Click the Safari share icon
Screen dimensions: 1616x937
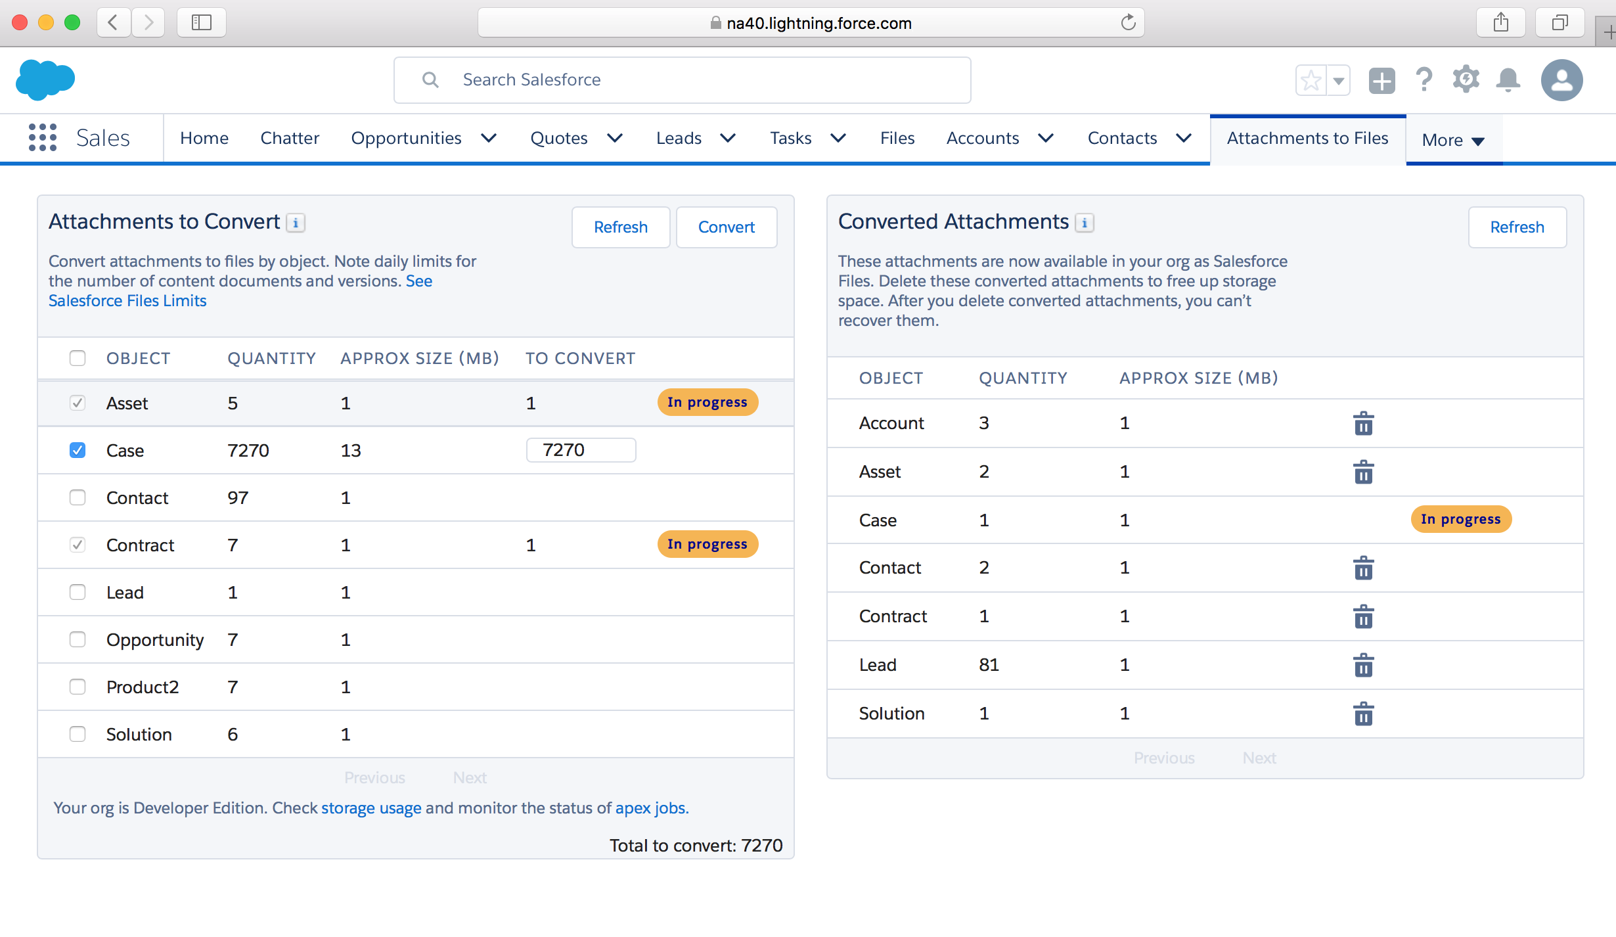tap(1500, 22)
